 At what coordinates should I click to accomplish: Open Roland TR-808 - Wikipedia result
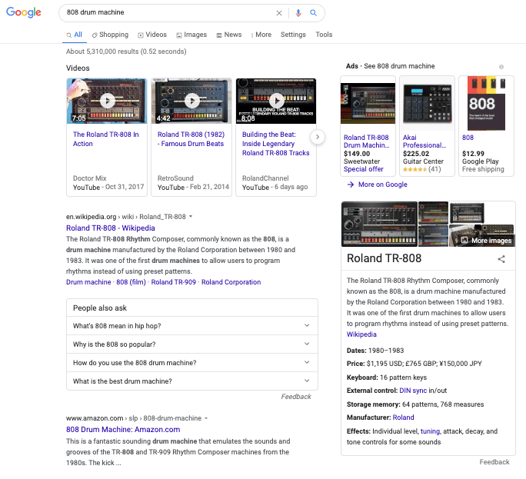click(111, 228)
